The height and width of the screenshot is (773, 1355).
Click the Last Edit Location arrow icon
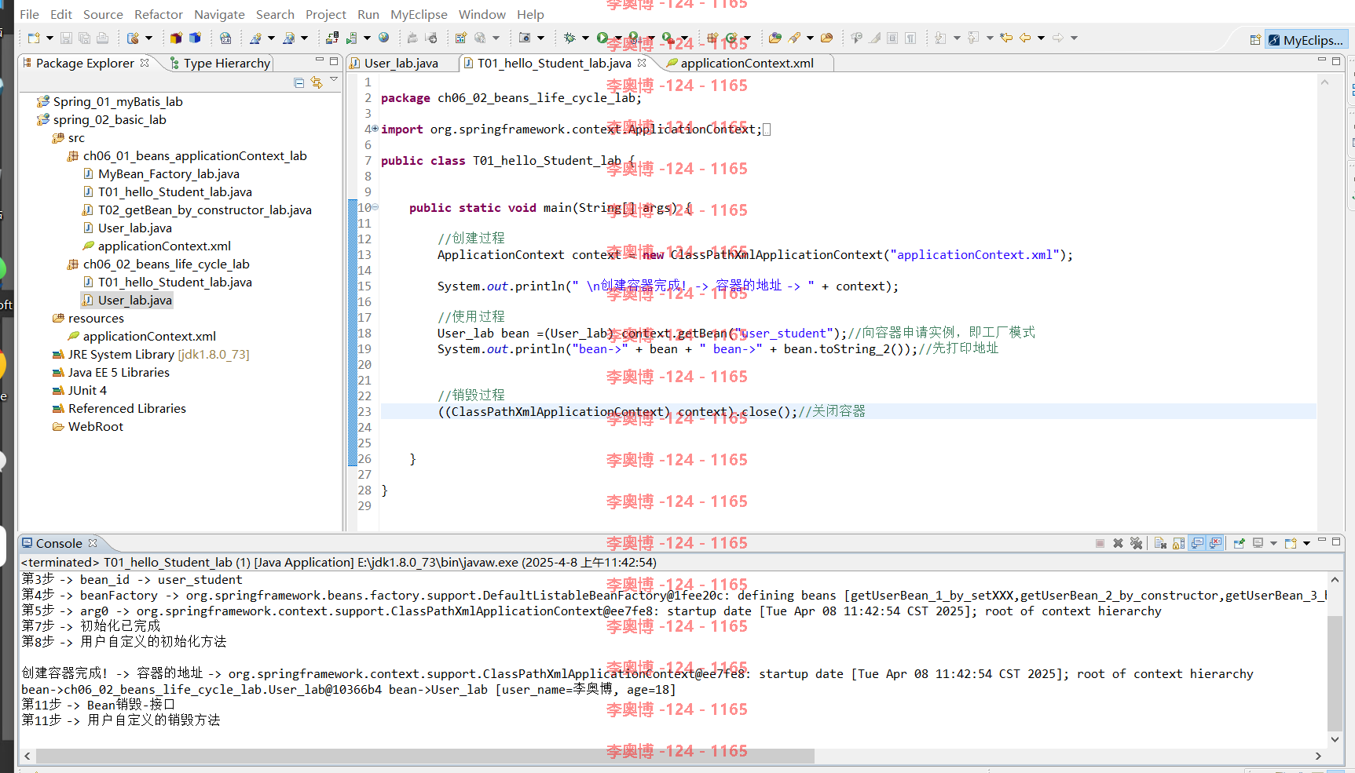[x=1006, y=38]
